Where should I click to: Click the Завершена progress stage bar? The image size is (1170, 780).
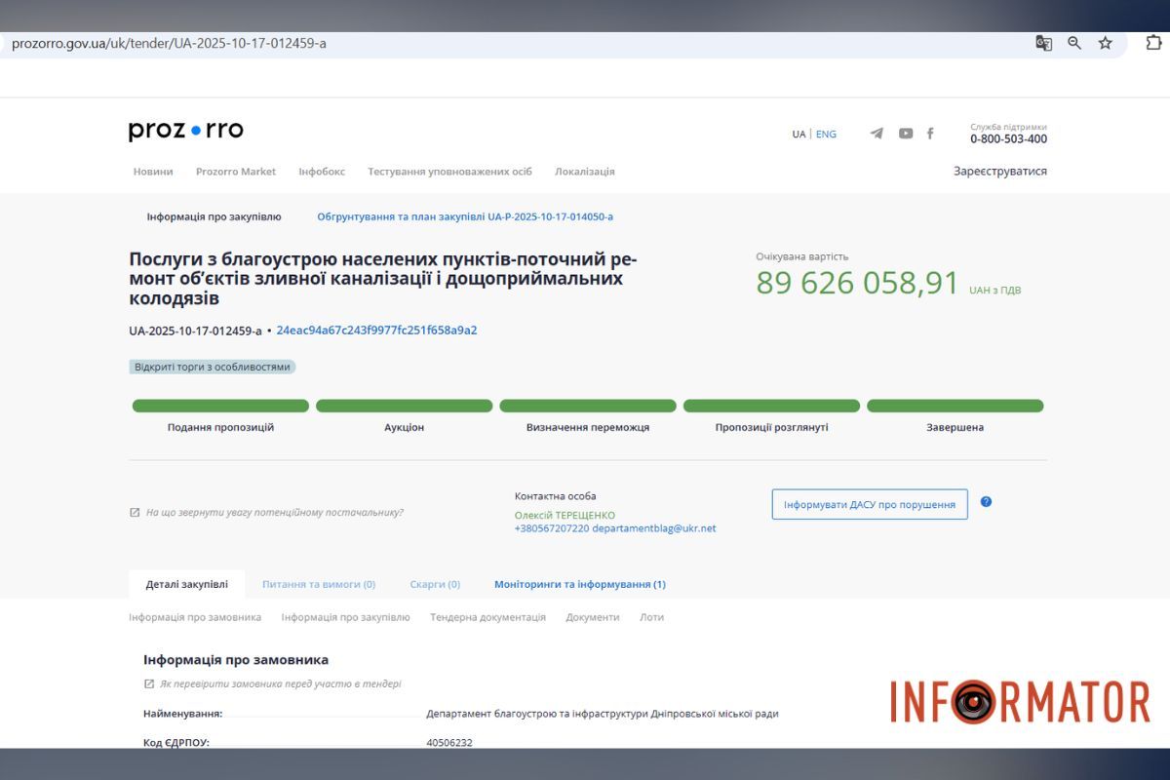[955, 406]
